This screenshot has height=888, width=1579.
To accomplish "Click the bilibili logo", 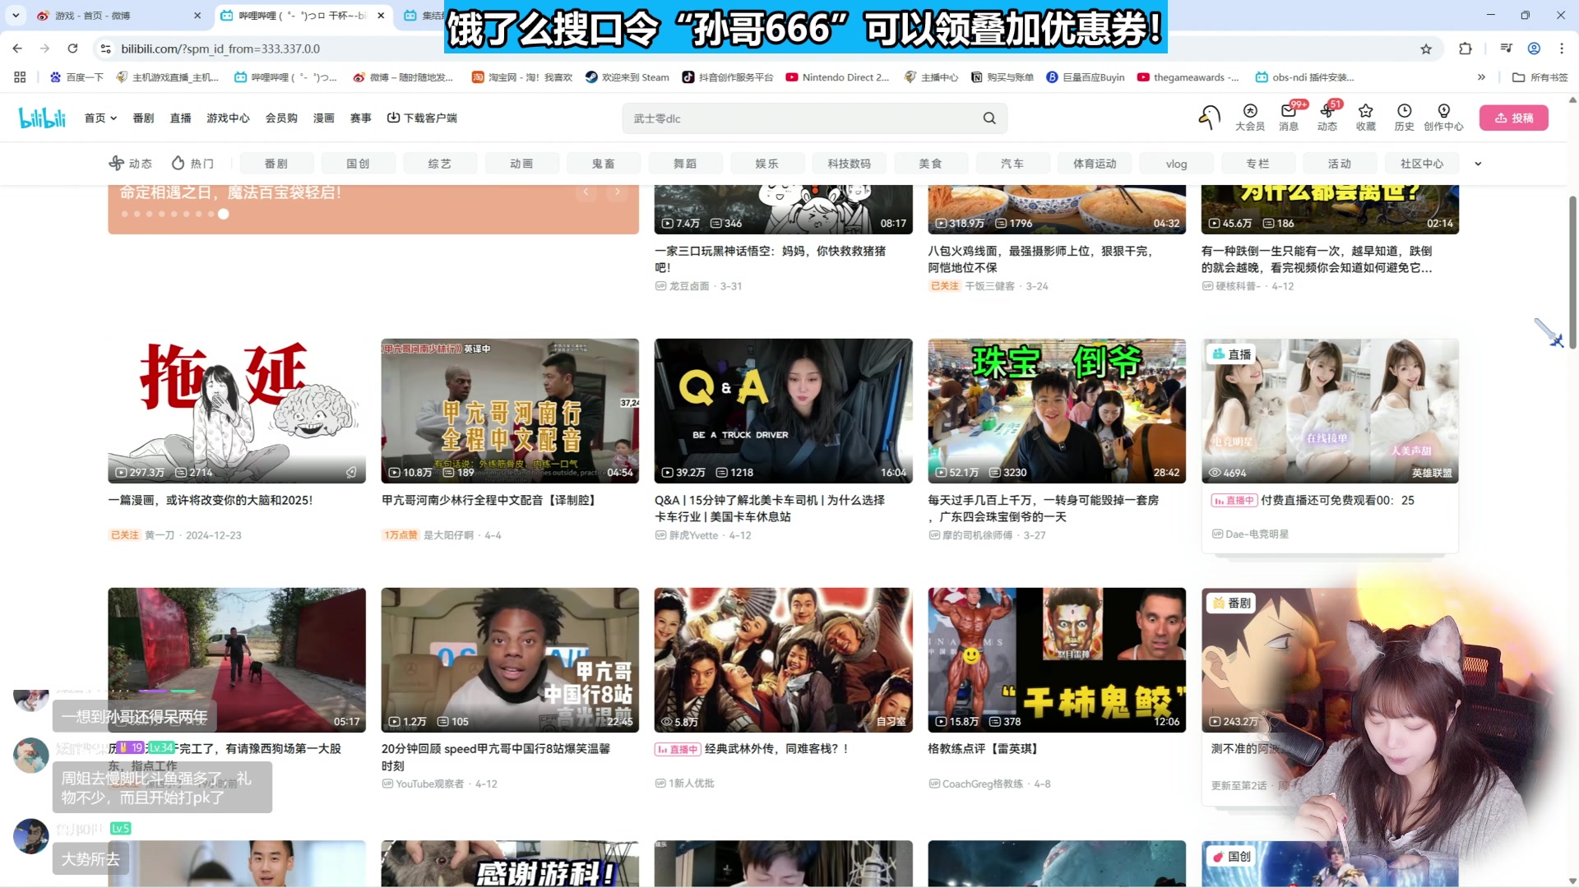I will tap(42, 118).
